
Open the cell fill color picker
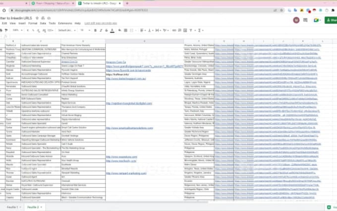point(119,30)
